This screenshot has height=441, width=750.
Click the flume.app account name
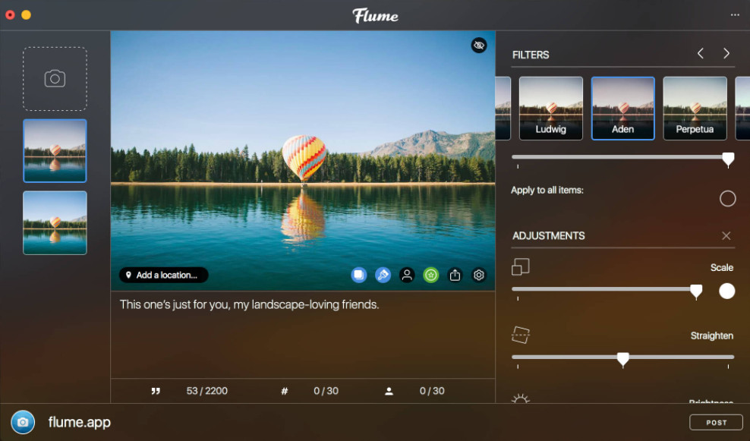click(80, 422)
